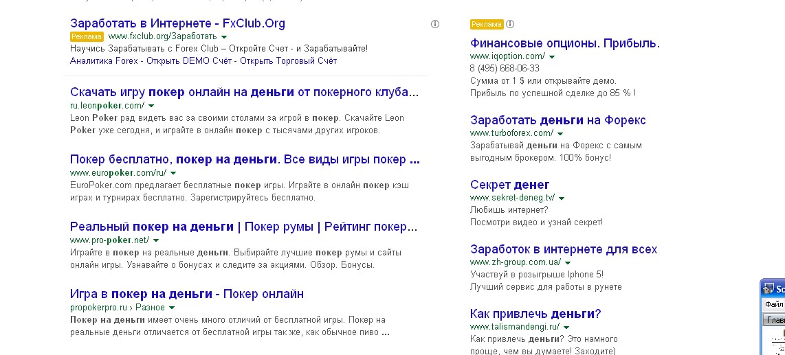Click 'Как привлечь деньги?' ad heading
Screen dimensions: 785x355
tap(535, 314)
